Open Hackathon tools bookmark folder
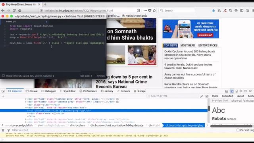 pyautogui.click(x=134, y=16)
